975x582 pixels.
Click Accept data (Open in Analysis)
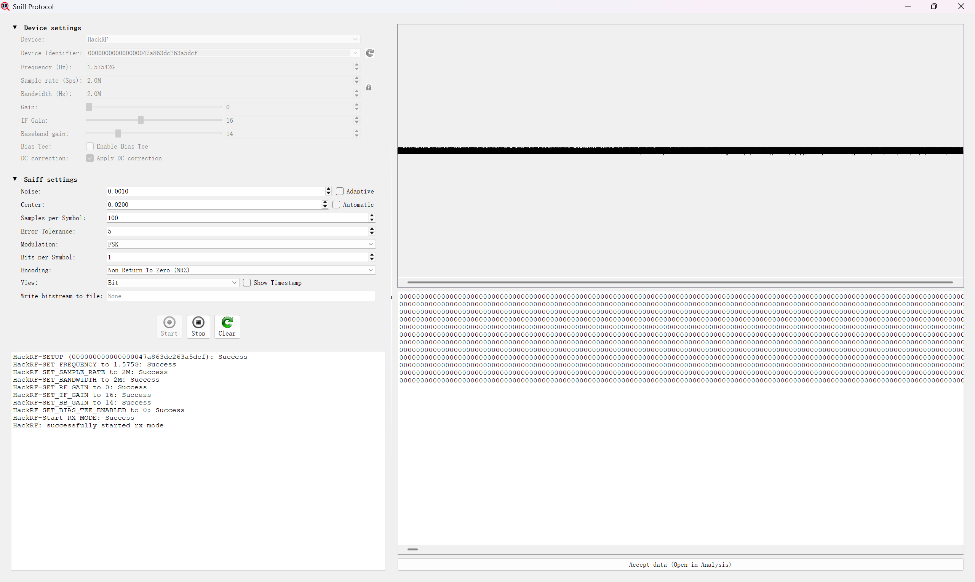coord(680,564)
